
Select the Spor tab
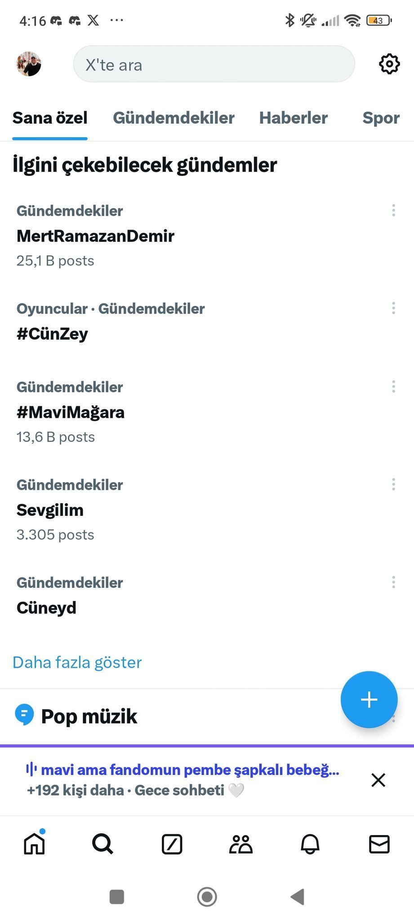pyautogui.click(x=380, y=118)
